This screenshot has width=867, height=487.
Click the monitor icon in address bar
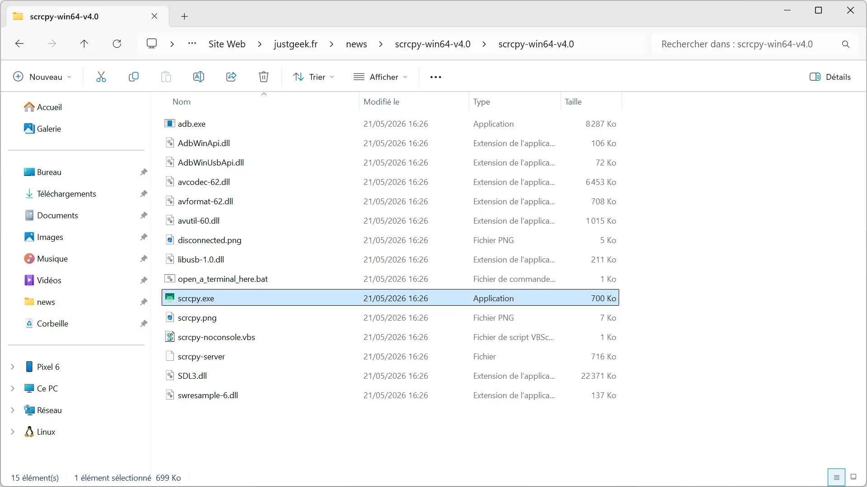click(152, 44)
